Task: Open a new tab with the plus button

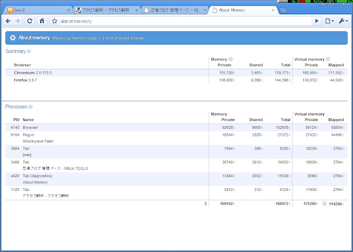Action: (284, 10)
